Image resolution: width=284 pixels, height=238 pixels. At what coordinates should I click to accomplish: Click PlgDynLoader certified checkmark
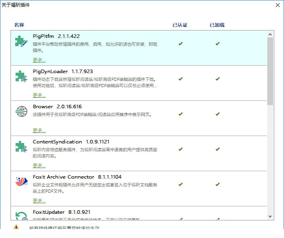pyautogui.click(x=181, y=79)
